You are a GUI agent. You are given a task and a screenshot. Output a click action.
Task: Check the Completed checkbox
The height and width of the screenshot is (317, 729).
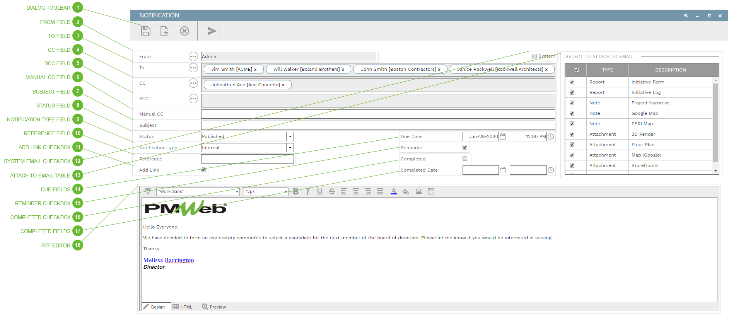click(465, 158)
